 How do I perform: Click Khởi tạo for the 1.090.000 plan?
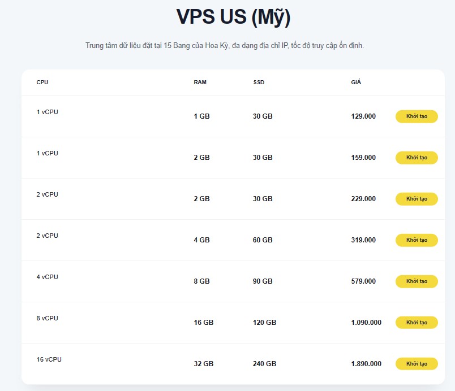pos(417,323)
